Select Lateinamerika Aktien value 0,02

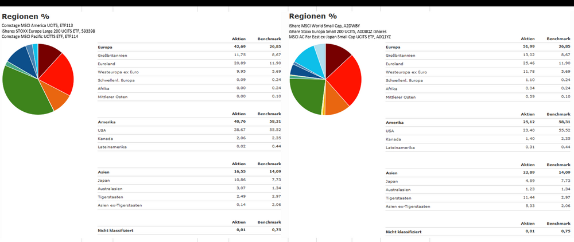241,147
